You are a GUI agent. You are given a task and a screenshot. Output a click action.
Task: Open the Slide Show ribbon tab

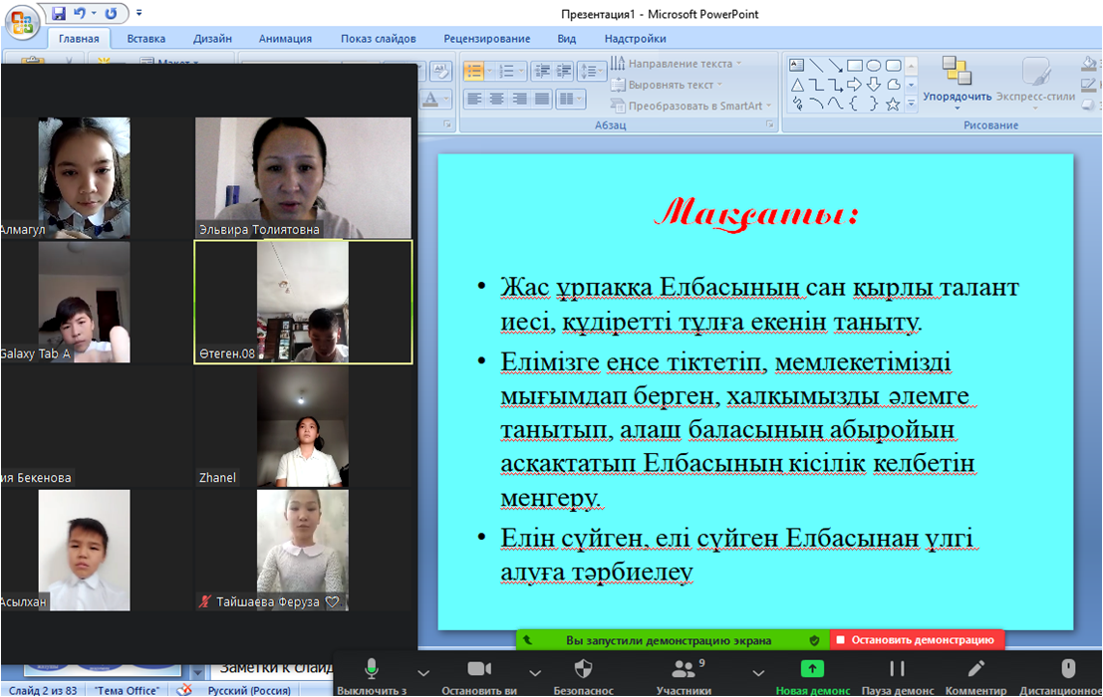click(x=378, y=39)
